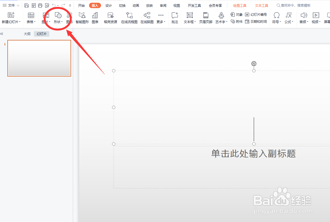Select the 幻灯片 slides panel tab
This screenshot has height=222, width=330.
(x=42, y=34)
